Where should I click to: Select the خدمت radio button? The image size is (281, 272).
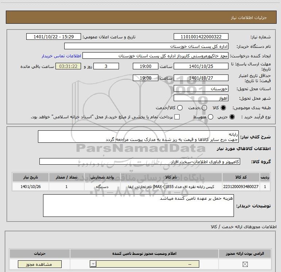pos(204,108)
